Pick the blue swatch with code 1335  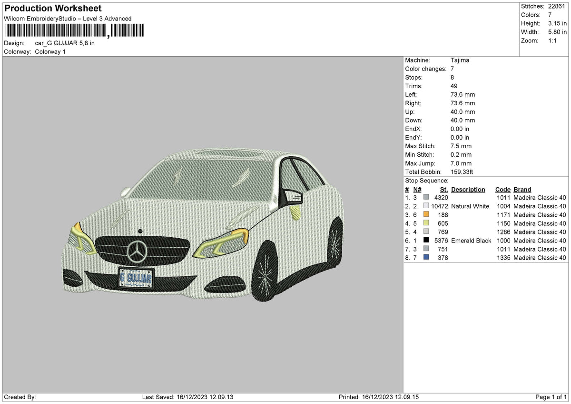coord(426,258)
